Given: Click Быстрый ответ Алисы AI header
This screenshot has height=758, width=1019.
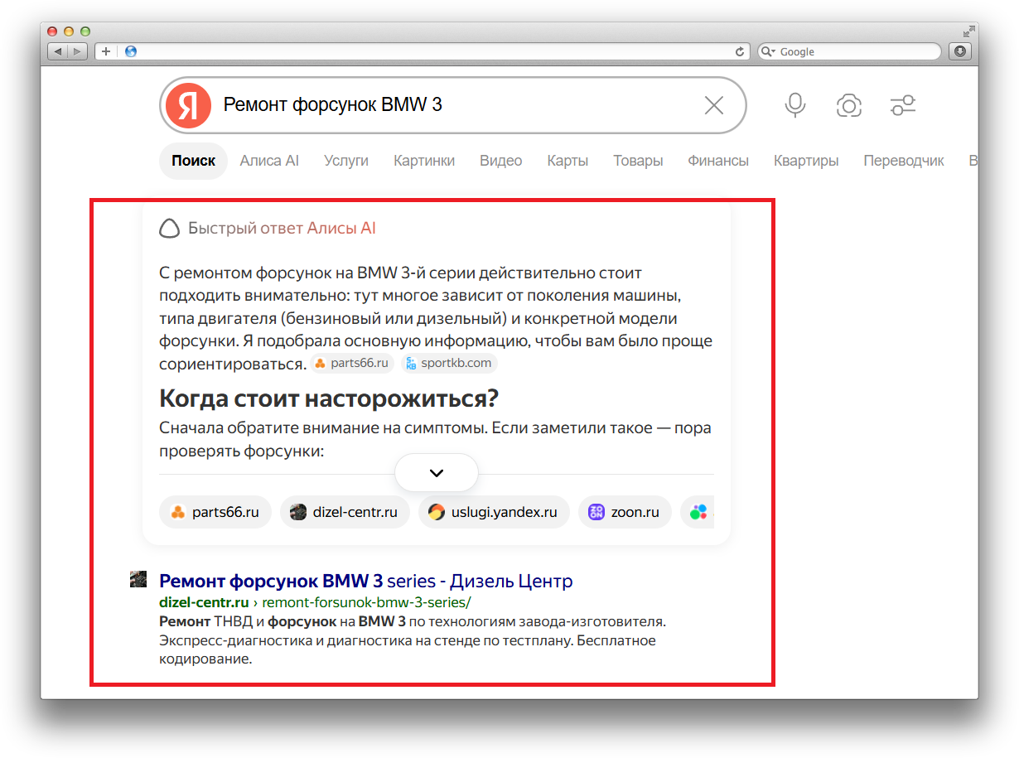Looking at the screenshot, I should pyautogui.click(x=282, y=228).
